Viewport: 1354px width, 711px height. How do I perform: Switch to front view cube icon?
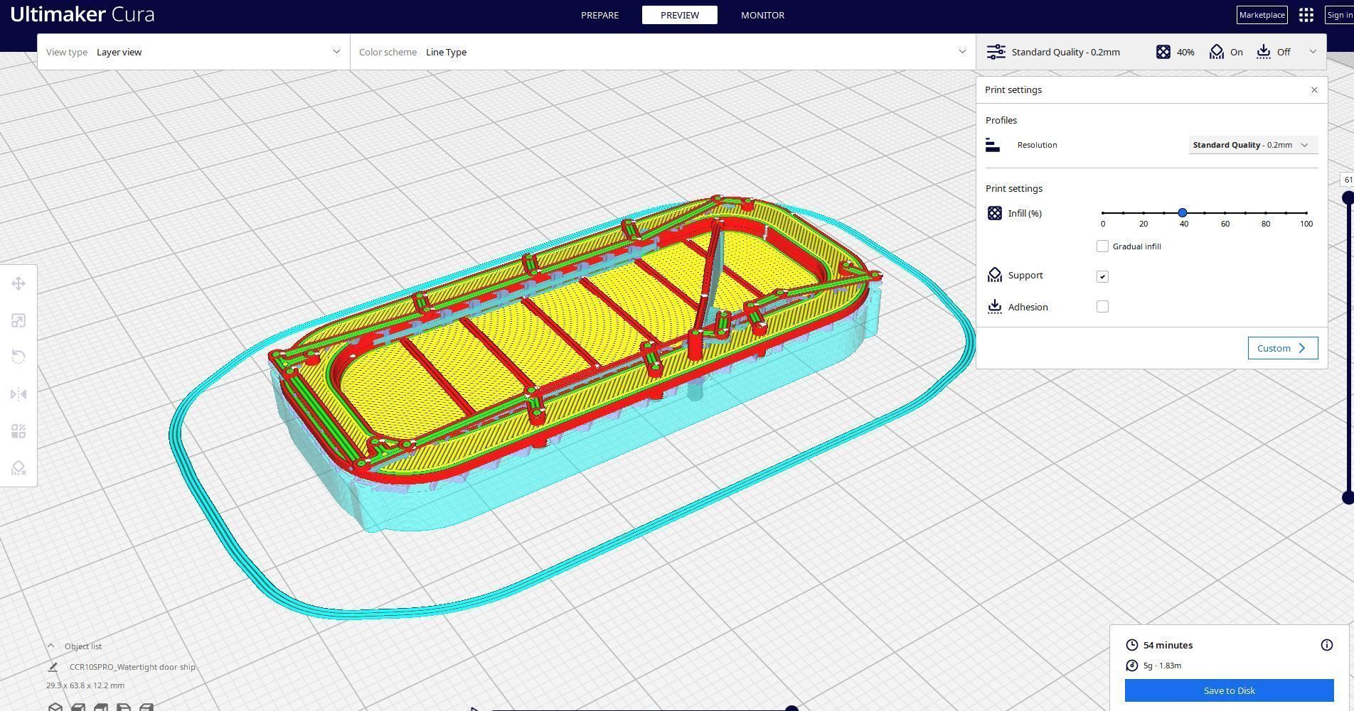click(78, 707)
